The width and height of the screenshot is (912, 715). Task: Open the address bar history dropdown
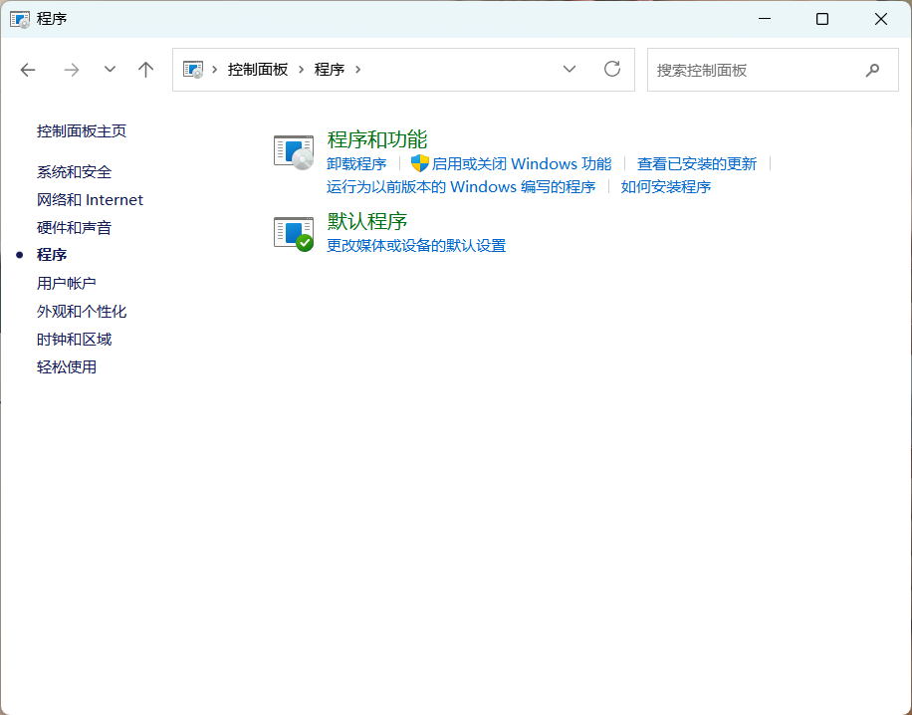[x=570, y=70]
